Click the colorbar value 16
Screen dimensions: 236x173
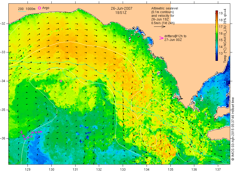coord(221,33)
